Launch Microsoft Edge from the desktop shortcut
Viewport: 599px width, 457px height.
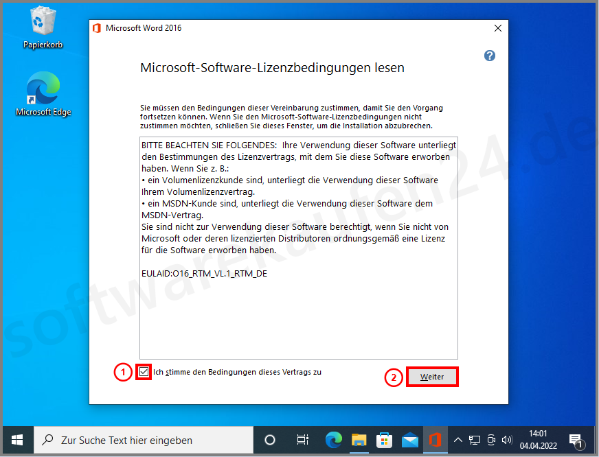(43, 89)
